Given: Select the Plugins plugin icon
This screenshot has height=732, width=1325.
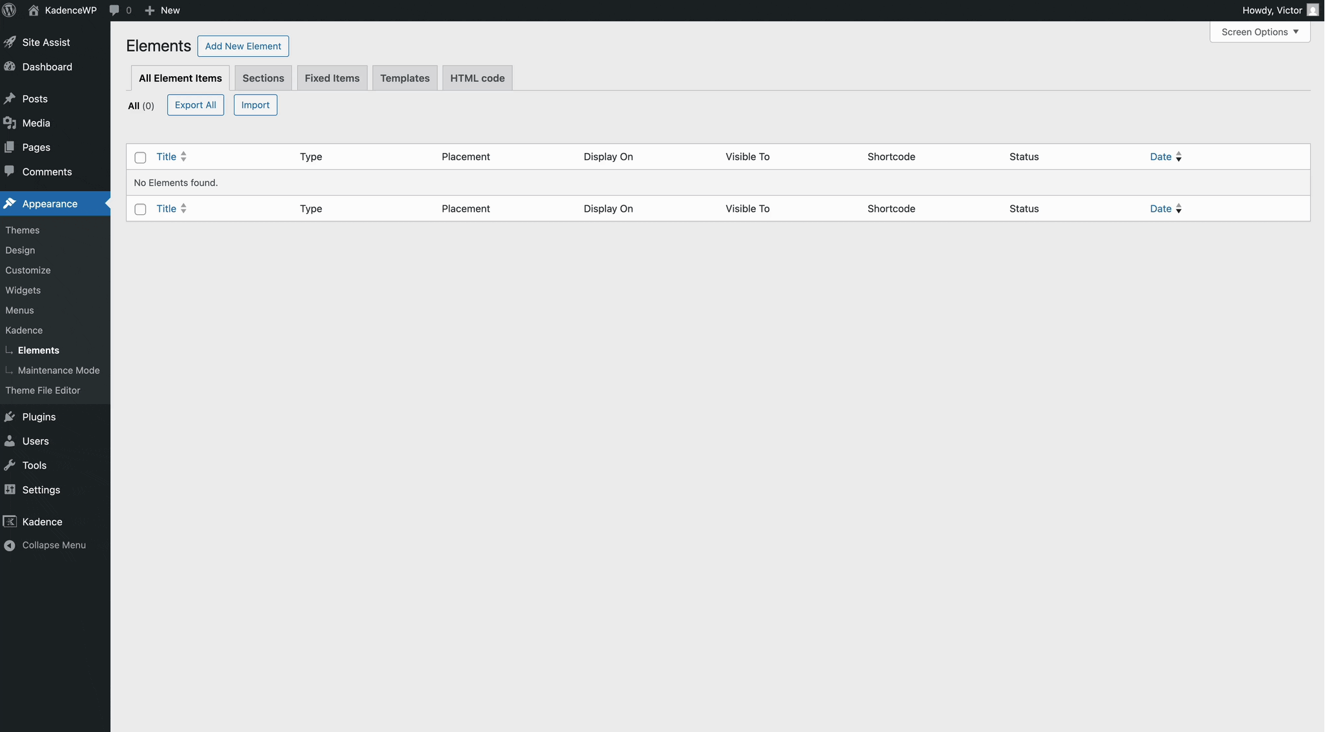Looking at the screenshot, I should [x=10, y=416].
